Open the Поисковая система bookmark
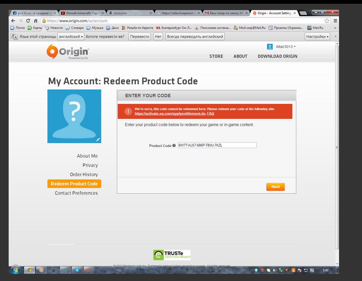This screenshot has height=281, width=362. [x=212, y=28]
